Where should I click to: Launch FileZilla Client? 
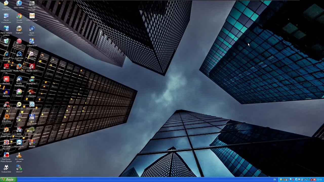pyautogui.click(x=32, y=67)
